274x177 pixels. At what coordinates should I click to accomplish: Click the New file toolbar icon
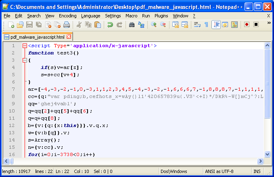[12, 25]
